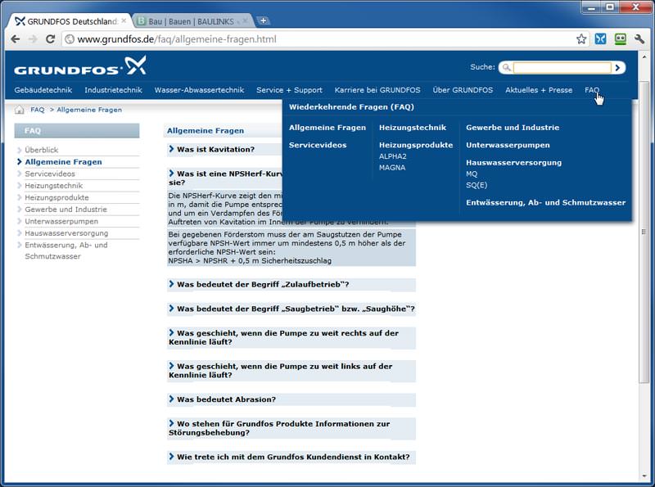Open Unterwasserpumpen in sidebar

(x=61, y=221)
